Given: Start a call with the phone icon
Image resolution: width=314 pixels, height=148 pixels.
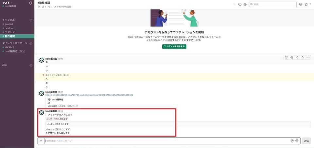Looking at the screenshot, I should click(x=235, y=4).
